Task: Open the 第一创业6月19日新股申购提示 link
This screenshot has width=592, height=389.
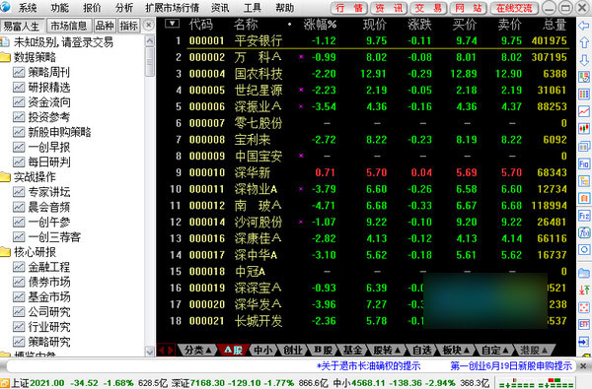Action: pyautogui.click(x=511, y=365)
